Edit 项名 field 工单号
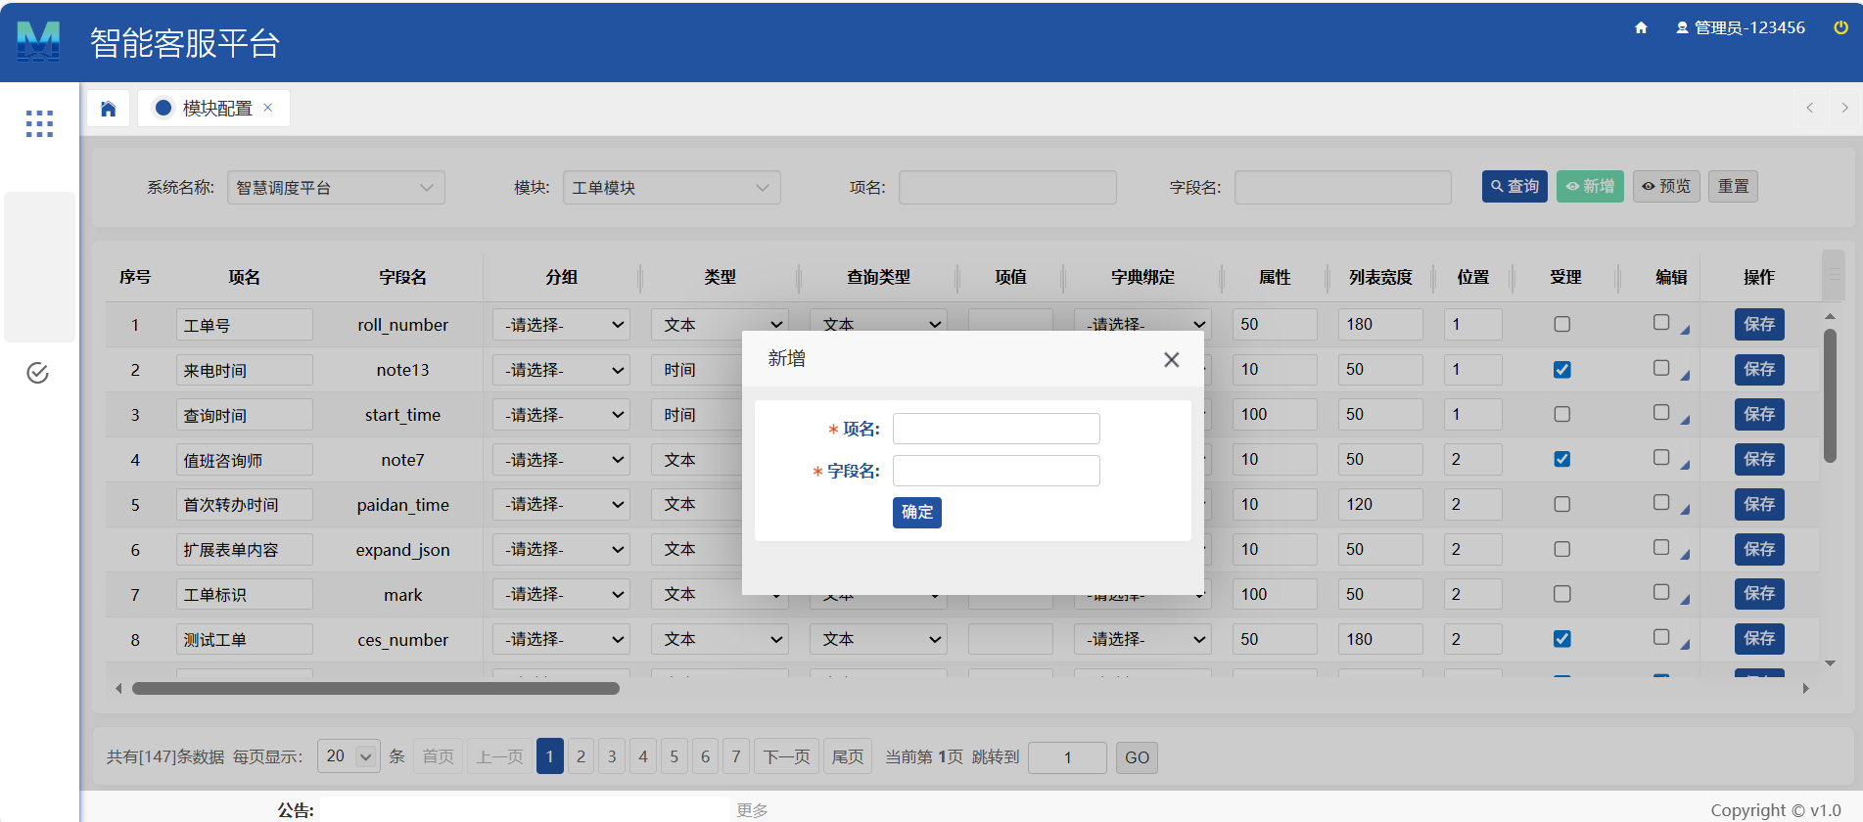The image size is (1863, 822). pyautogui.click(x=245, y=325)
